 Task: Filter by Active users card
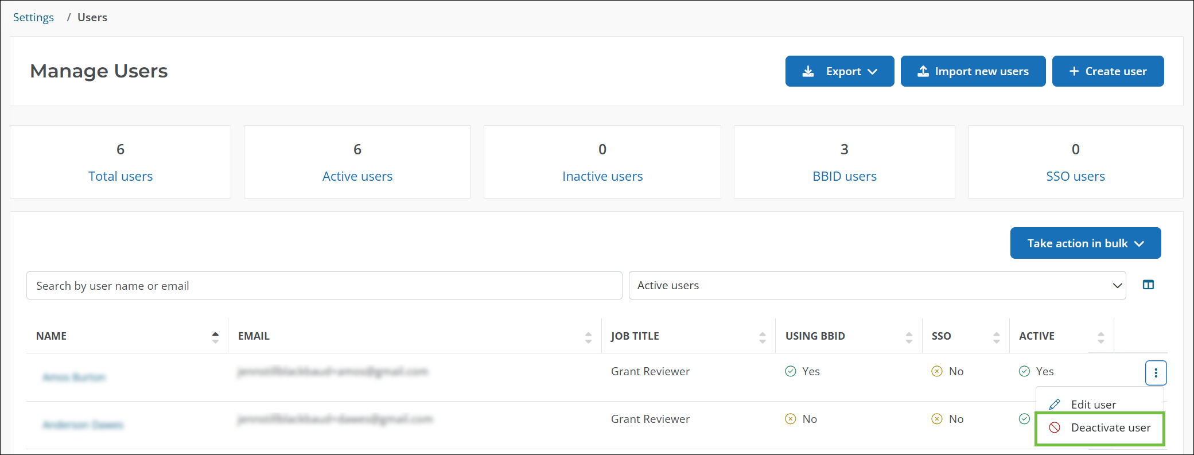(x=357, y=162)
